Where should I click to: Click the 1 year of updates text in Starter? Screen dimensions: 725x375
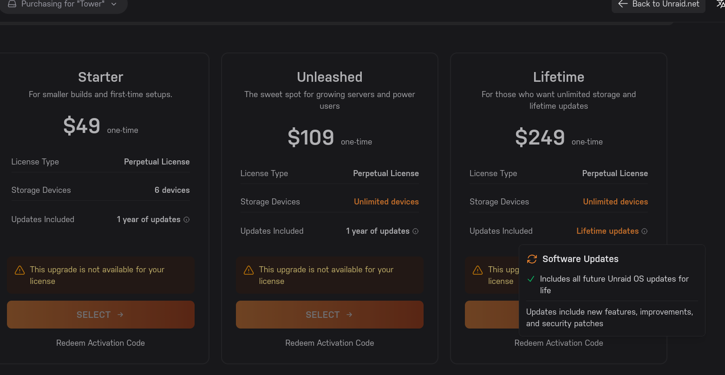[149, 219]
